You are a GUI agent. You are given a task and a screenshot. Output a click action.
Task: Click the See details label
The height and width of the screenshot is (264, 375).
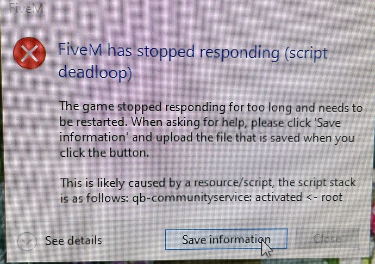coord(74,241)
